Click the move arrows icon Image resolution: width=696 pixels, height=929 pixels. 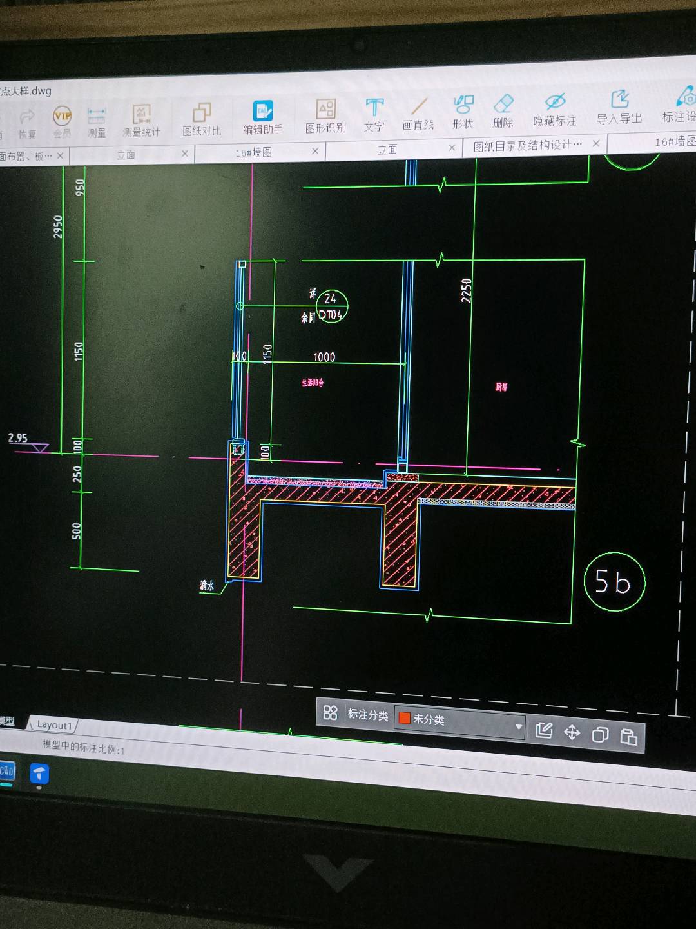(572, 733)
